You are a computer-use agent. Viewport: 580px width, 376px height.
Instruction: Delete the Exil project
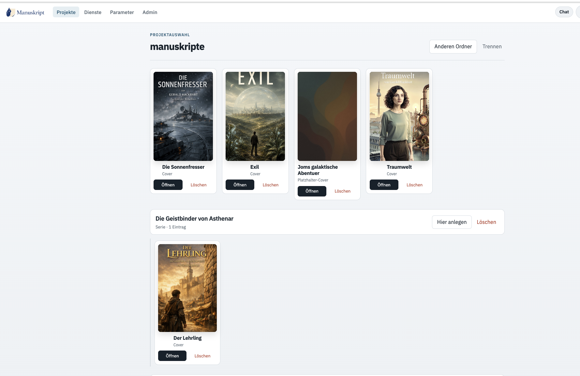coord(271,185)
